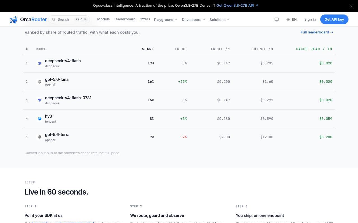This screenshot has height=223, width=358.
Task: Click the $0.059 cache read price
Action: 326,119
